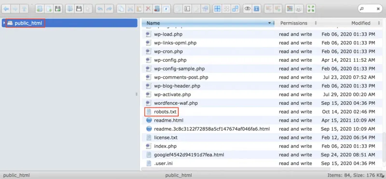
Task: Select the wp-load.php file
Action: 262,34
